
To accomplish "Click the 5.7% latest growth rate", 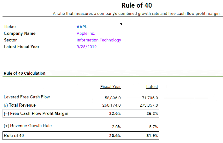I will pos(154,127).
